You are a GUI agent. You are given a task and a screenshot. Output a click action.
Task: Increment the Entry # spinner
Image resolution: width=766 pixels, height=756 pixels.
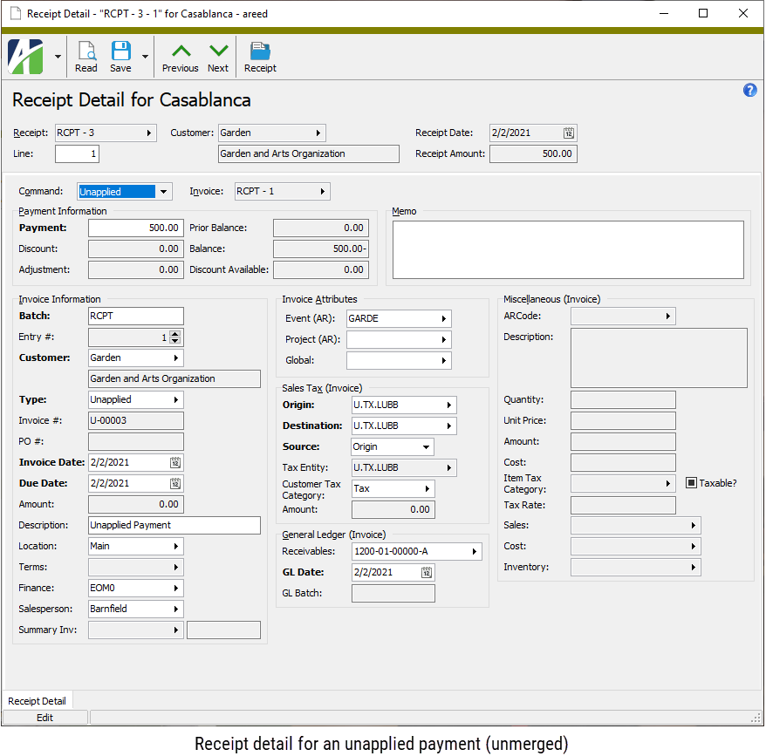point(175,334)
